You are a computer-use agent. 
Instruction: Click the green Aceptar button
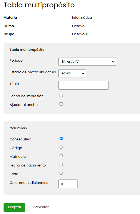point(14,207)
